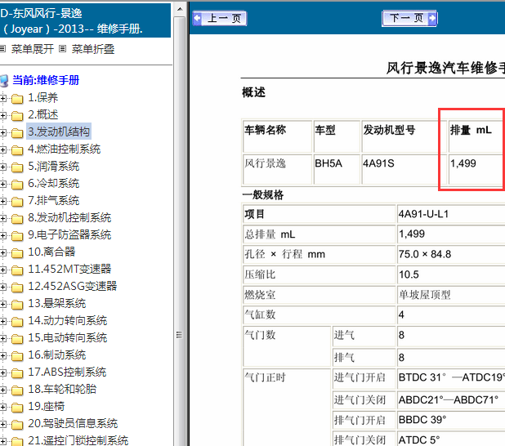Screen dimensions: 505x446
Task: Expand the 7.排气系统 tree node
Action: [3, 201]
